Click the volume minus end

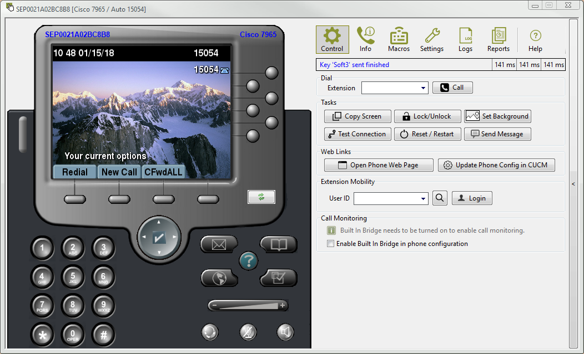[214, 306]
